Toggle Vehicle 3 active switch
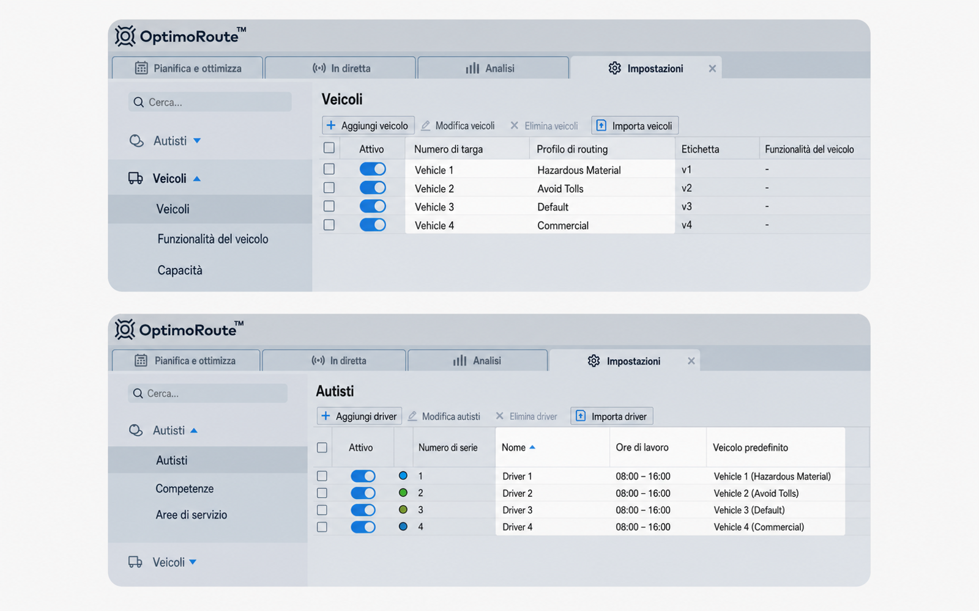This screenshot has height=611, width=979. point(373,207)
